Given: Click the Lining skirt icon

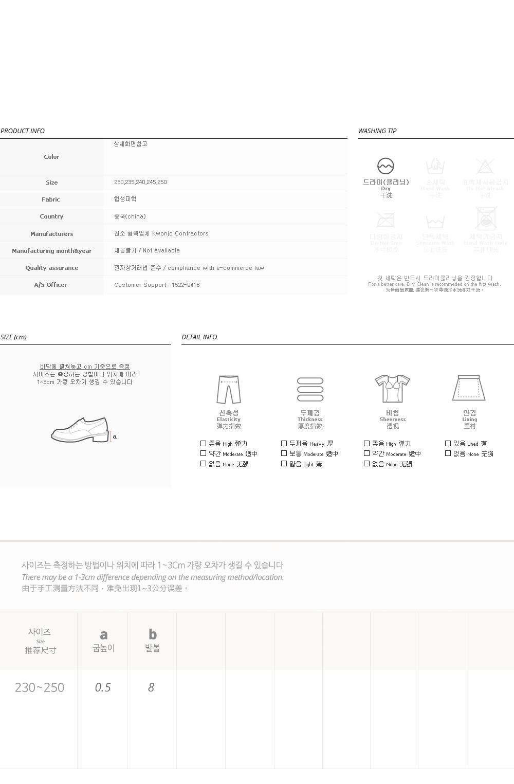Looking at the screenshot, I should [469, 388].
